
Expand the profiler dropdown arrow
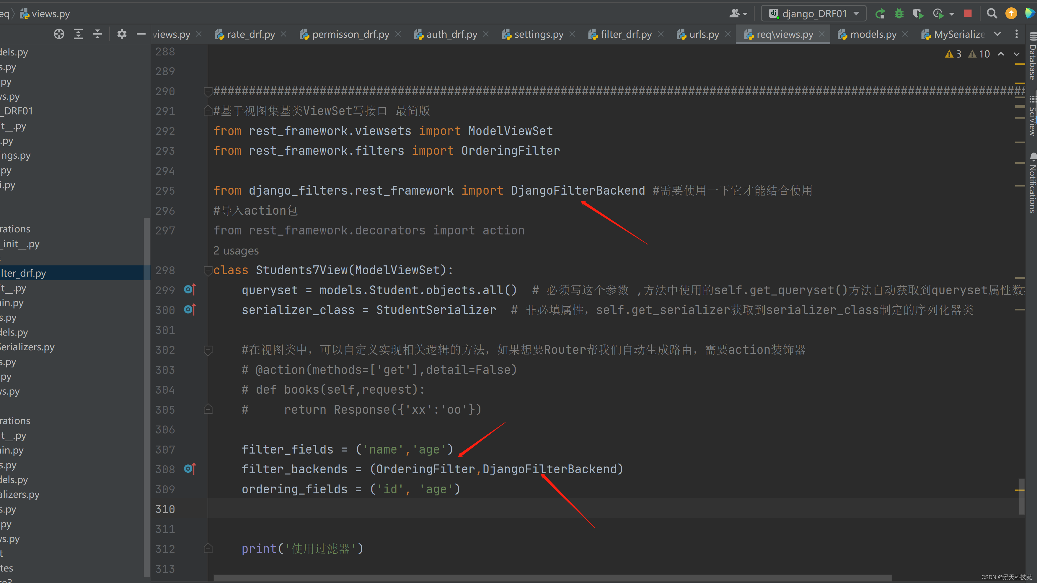point(952,14)
